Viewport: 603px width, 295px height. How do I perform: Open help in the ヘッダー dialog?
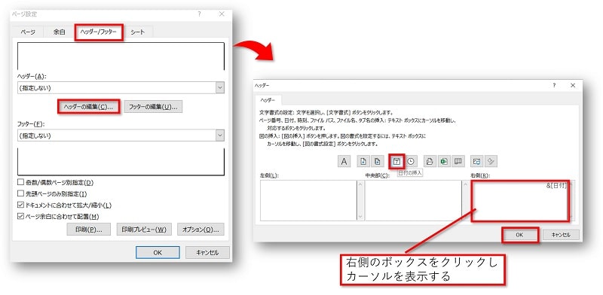click(554, 86)
